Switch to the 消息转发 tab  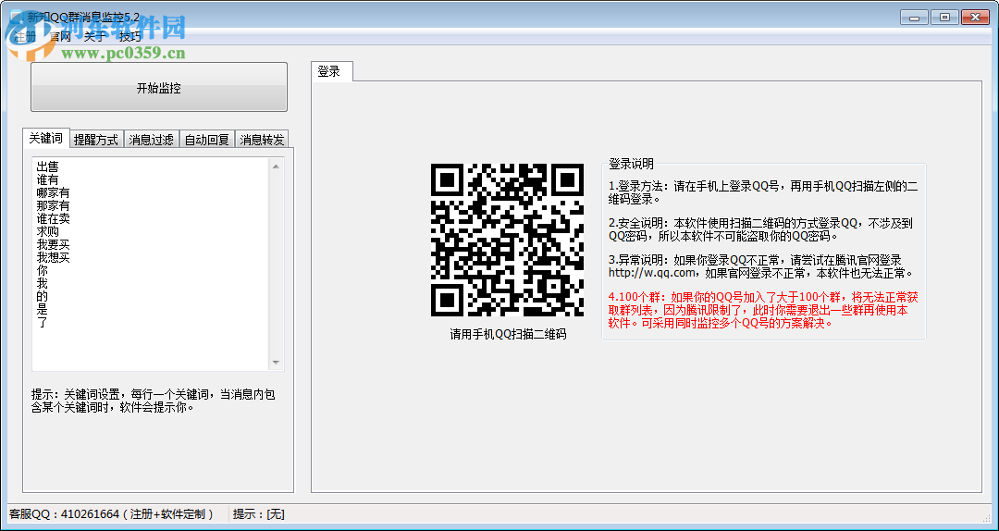click(x=263, y=140)
